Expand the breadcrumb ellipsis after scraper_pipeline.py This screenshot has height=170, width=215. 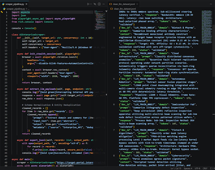point(28,9)
